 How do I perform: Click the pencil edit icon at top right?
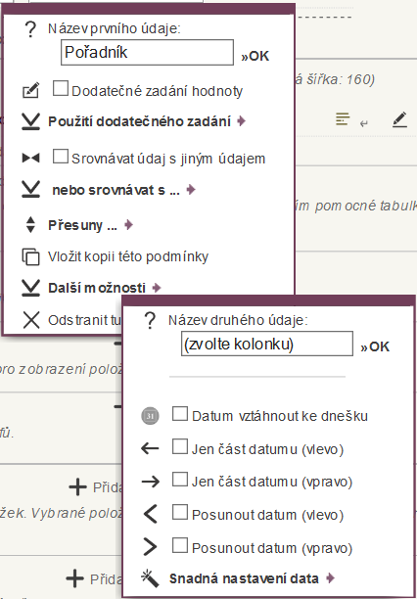[x=399, y=119]
